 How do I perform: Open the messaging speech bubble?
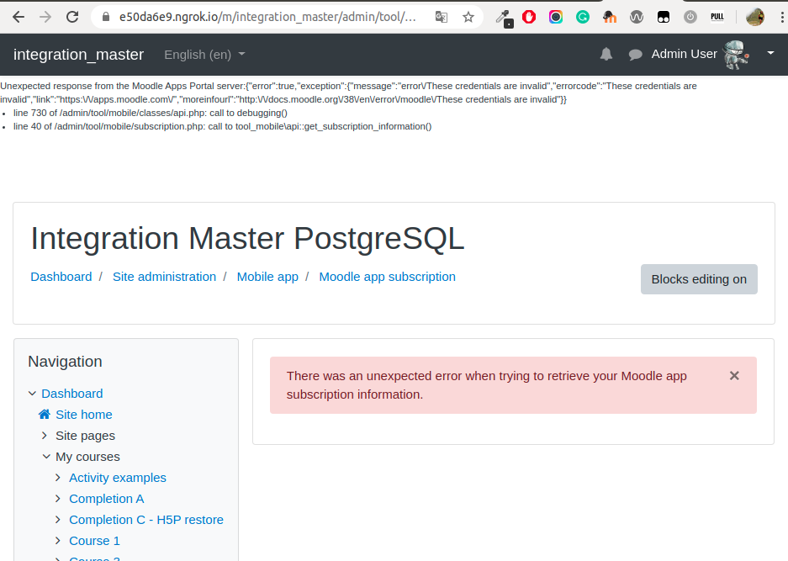click(x=635, y=55)
